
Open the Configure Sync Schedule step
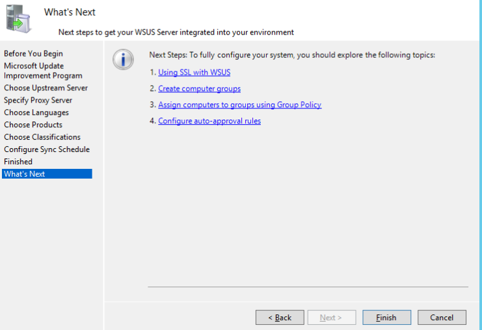pyautogui.click(x=47, y=149)
